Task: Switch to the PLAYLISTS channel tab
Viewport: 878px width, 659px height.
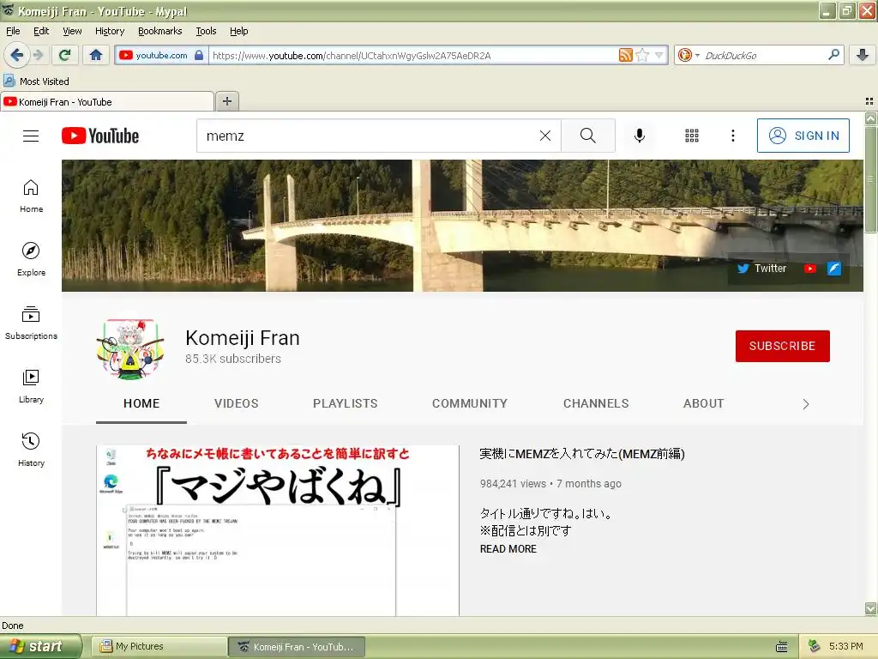Action: [x=346, y=403]
